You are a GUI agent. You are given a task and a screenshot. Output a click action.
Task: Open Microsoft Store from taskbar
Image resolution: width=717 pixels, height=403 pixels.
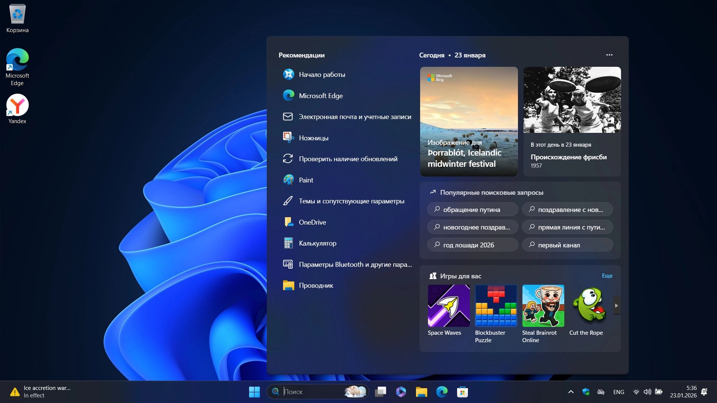[x=462, y=392]
